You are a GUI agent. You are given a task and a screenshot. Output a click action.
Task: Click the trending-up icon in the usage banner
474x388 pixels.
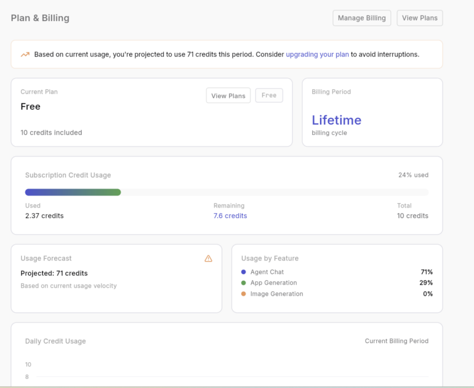25,54
